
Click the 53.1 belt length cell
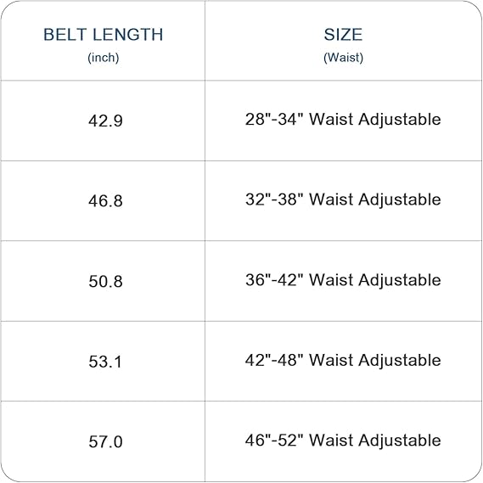pos(105,362)
